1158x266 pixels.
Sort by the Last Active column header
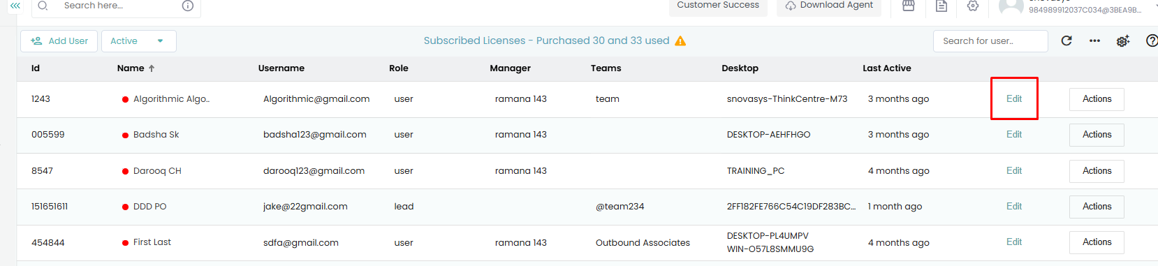886,68
